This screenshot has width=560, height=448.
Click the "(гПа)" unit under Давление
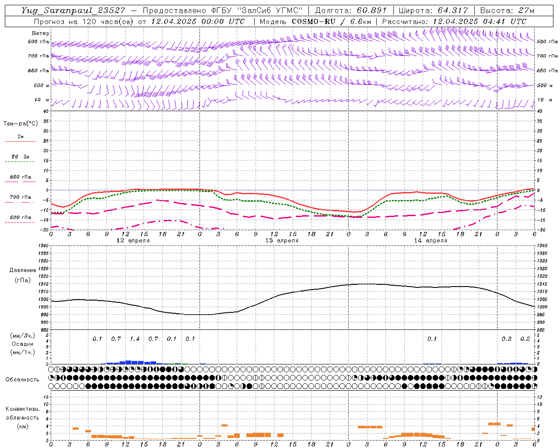click(x=23, y=280)
